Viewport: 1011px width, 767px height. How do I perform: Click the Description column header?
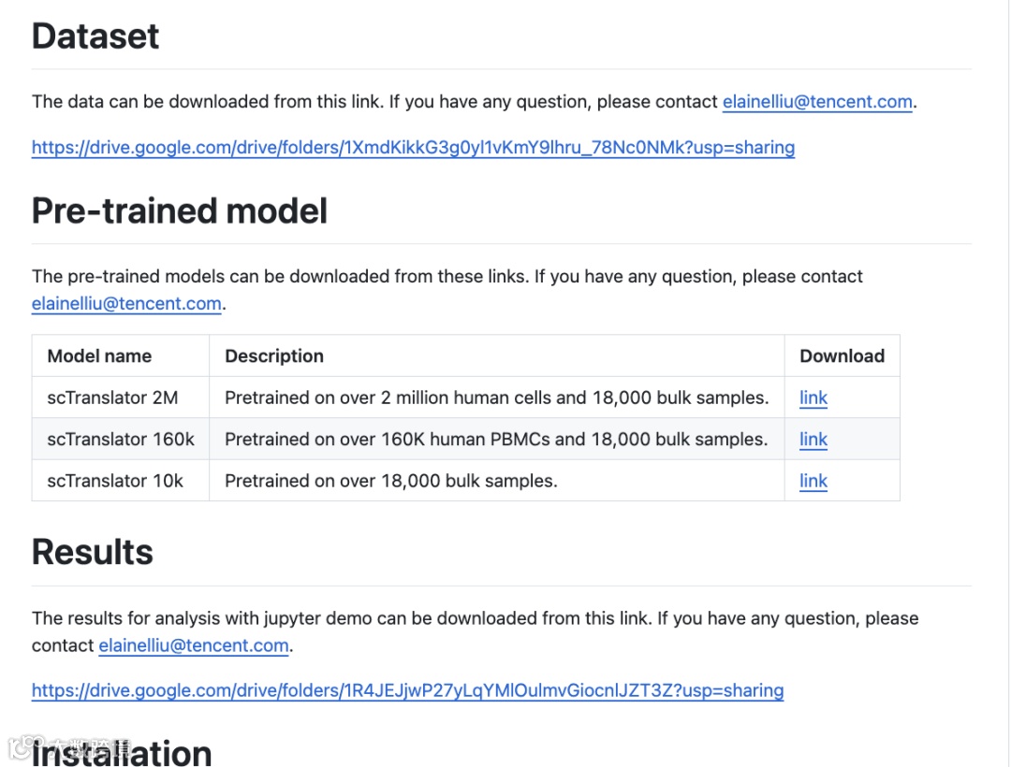click(274, 356)
